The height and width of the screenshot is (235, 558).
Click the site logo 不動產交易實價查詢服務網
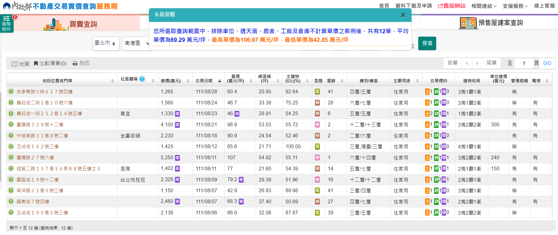[60, 6]
